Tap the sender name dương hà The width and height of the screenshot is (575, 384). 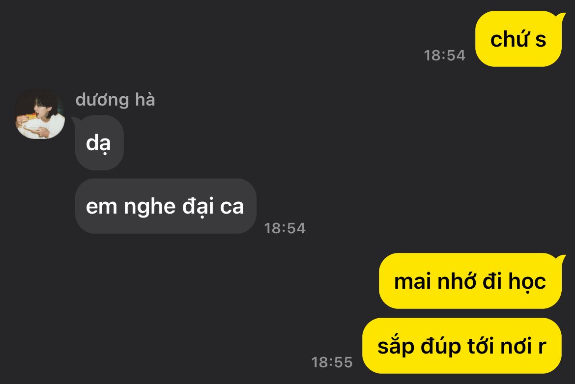point(115,100)
